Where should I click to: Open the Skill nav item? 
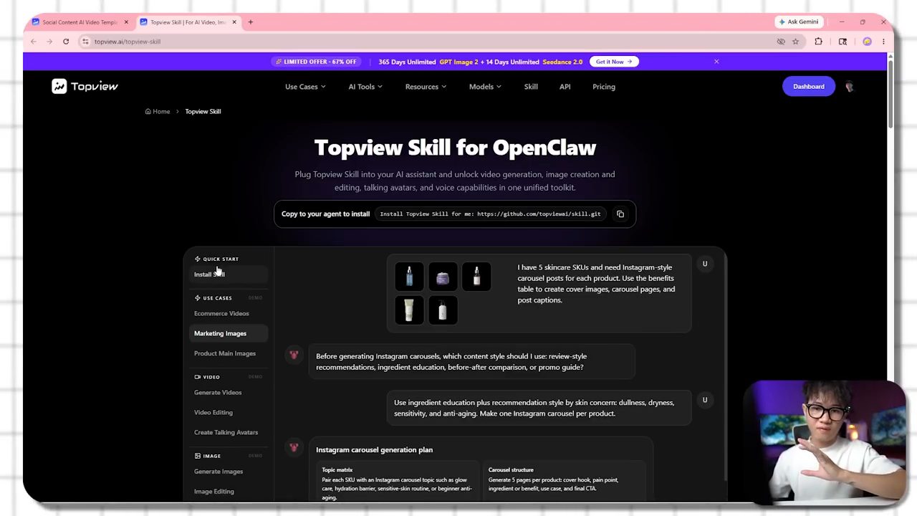tap(531, 87)
